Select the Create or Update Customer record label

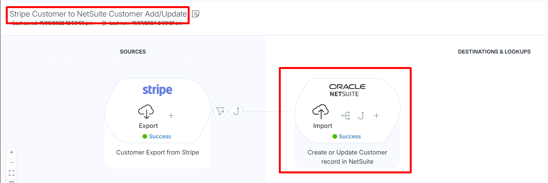347,157
